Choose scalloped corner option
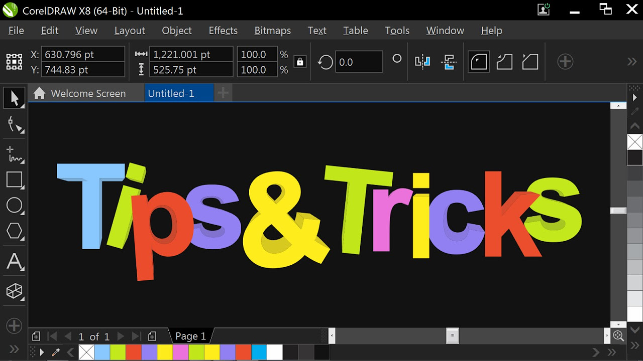 coord(504,62)
